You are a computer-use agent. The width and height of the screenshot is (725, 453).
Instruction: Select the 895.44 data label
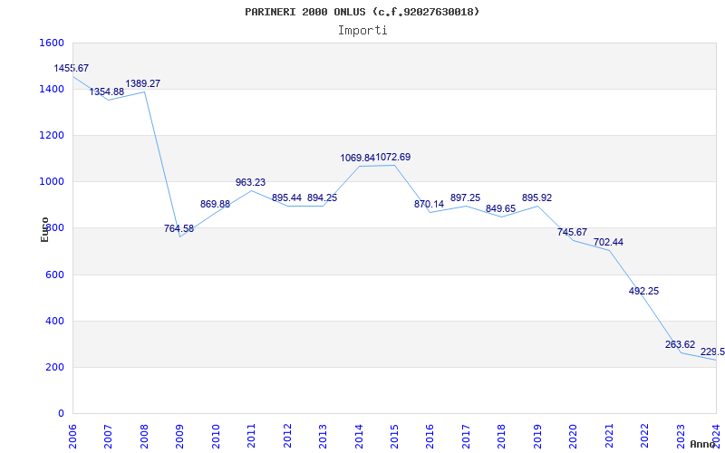286,198
